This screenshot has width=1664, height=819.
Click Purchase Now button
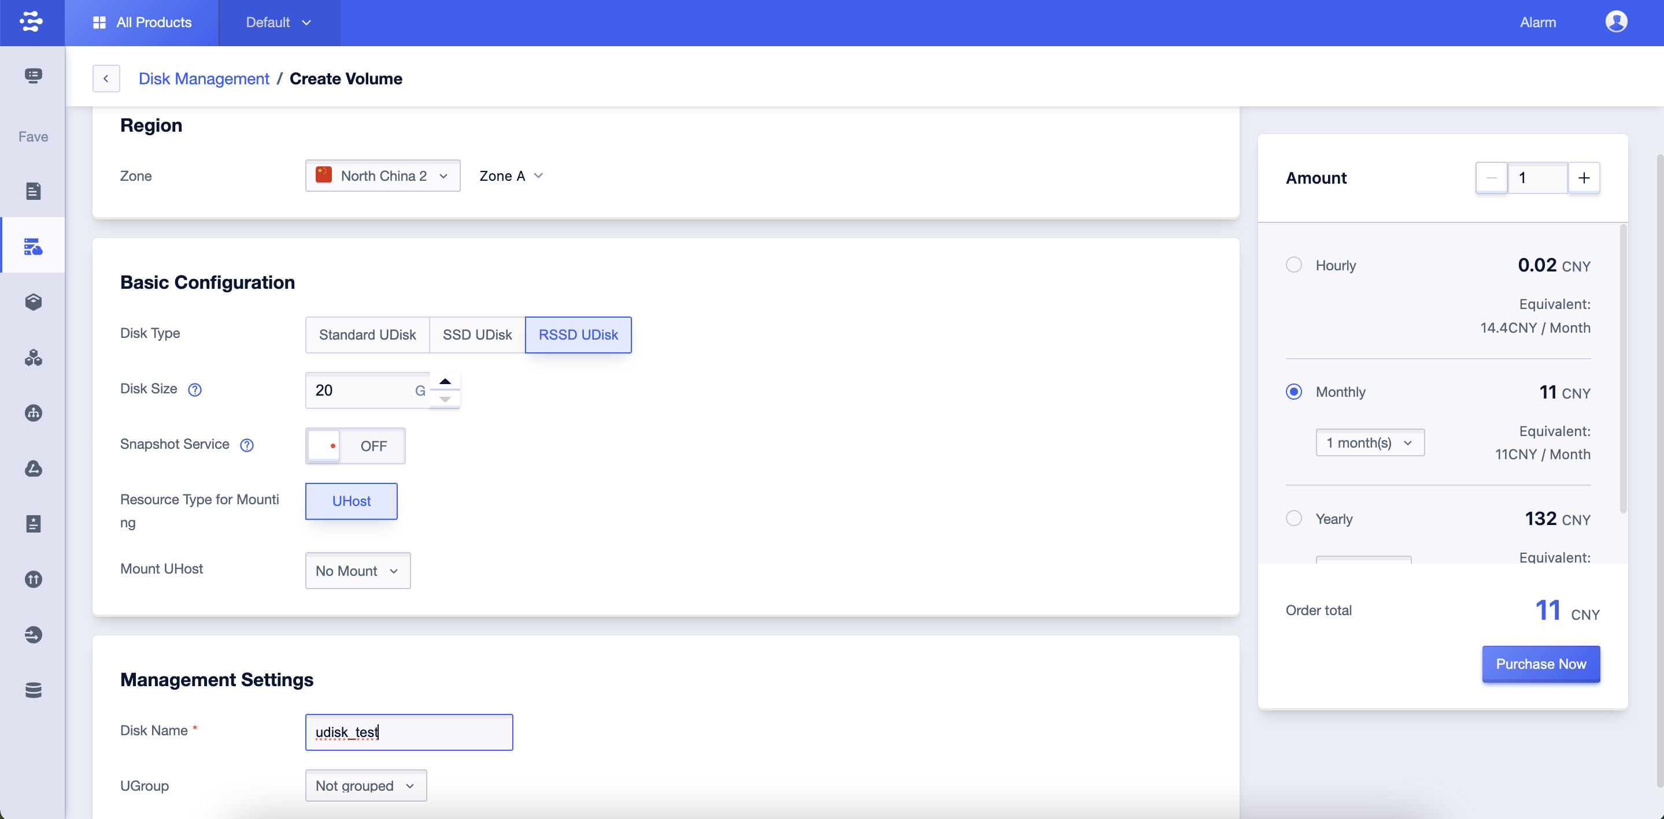[x=1541, y=663]
